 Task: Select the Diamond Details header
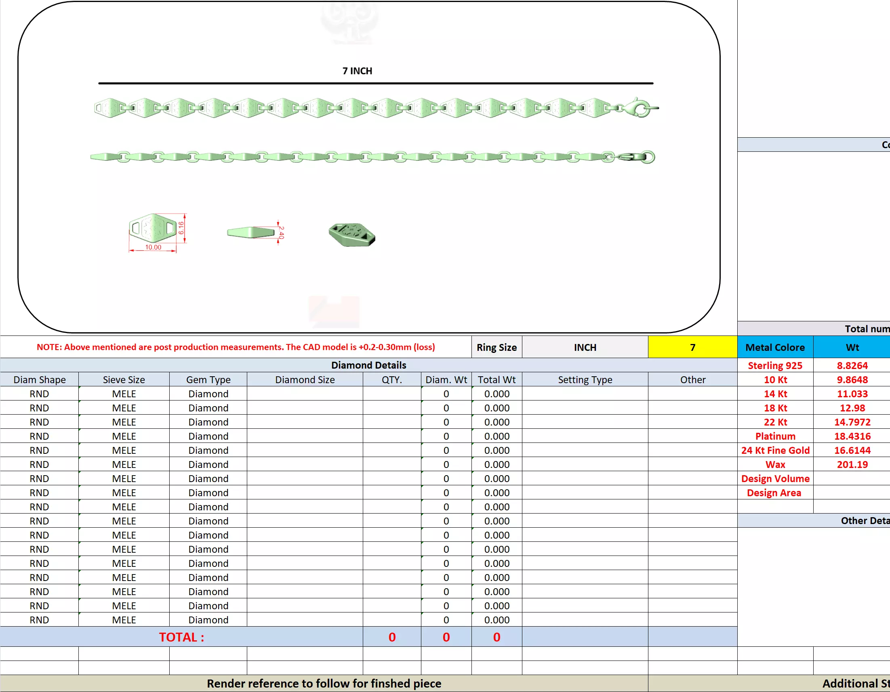(368, 365)
